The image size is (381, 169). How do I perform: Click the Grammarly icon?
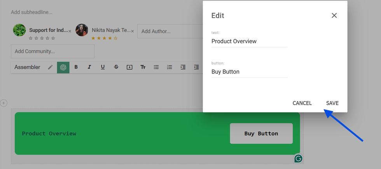(x=298, y=158)
